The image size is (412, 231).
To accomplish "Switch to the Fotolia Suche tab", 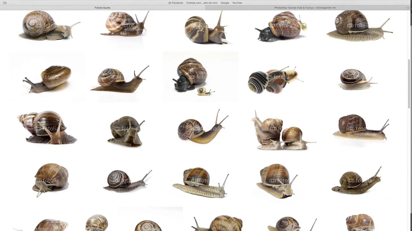I will pyautogui.click(x=102, y=8).
